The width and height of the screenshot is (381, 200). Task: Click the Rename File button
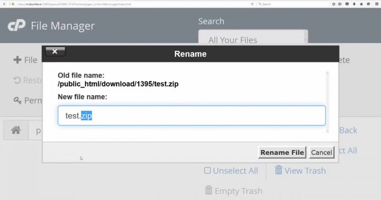[x=282, y=152]
